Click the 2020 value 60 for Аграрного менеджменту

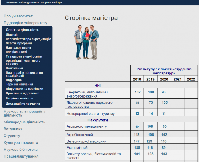164,126
